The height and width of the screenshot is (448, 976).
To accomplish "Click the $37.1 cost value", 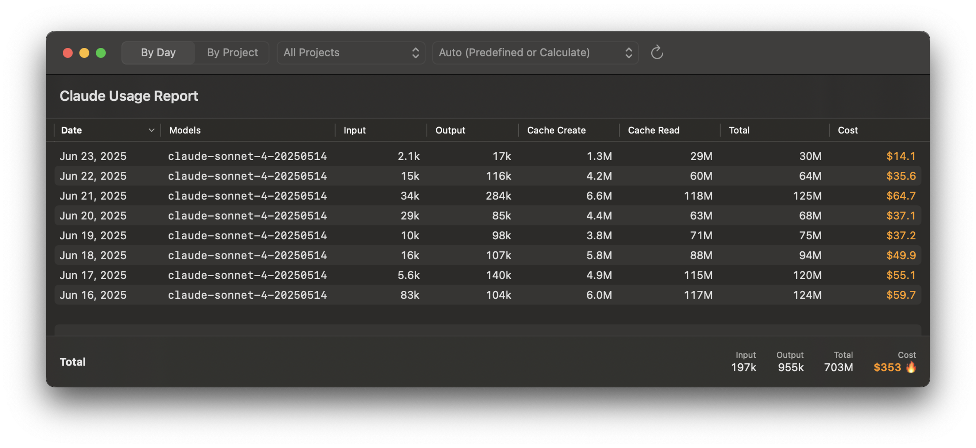I will (x=901, y=215).
